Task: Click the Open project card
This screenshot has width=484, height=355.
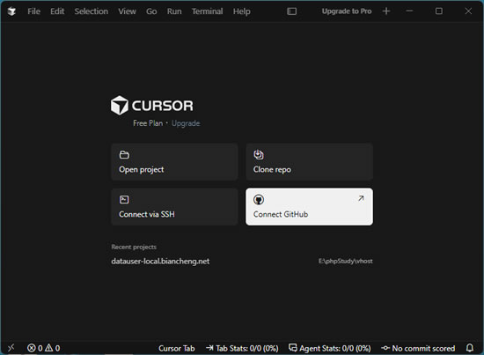Action: point(174,161)
